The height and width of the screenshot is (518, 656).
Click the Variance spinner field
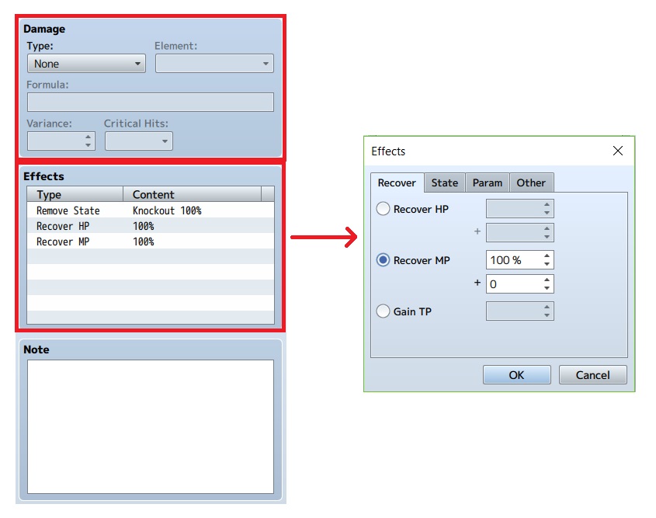[61, 141]
